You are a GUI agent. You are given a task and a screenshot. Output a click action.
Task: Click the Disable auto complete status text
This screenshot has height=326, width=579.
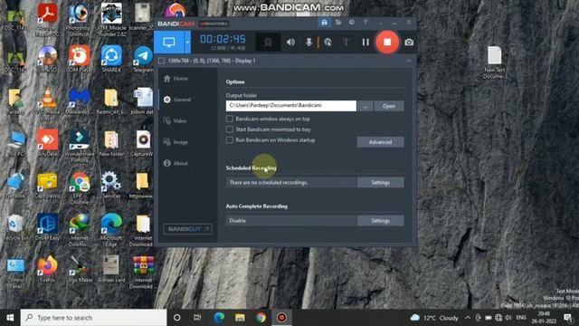point(237,221)
